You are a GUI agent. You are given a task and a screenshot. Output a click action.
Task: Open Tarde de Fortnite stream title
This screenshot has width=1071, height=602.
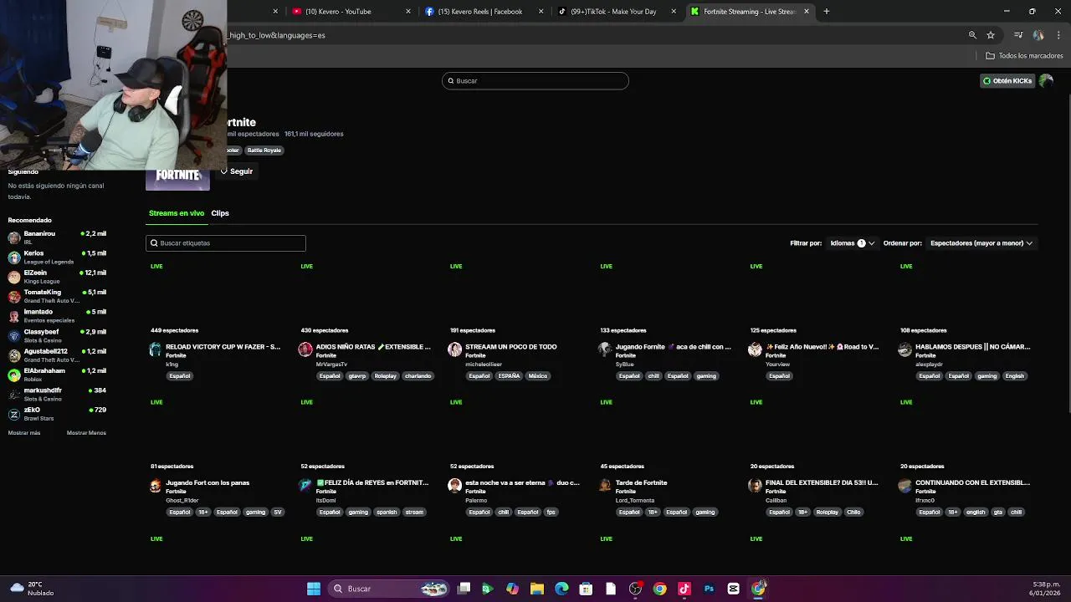641,483
